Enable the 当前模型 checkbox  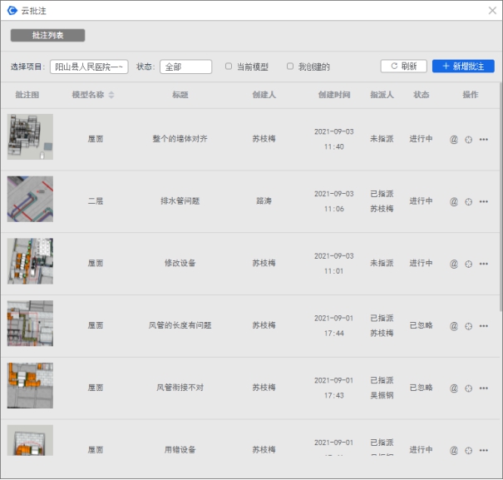click(x=229, y=67)
